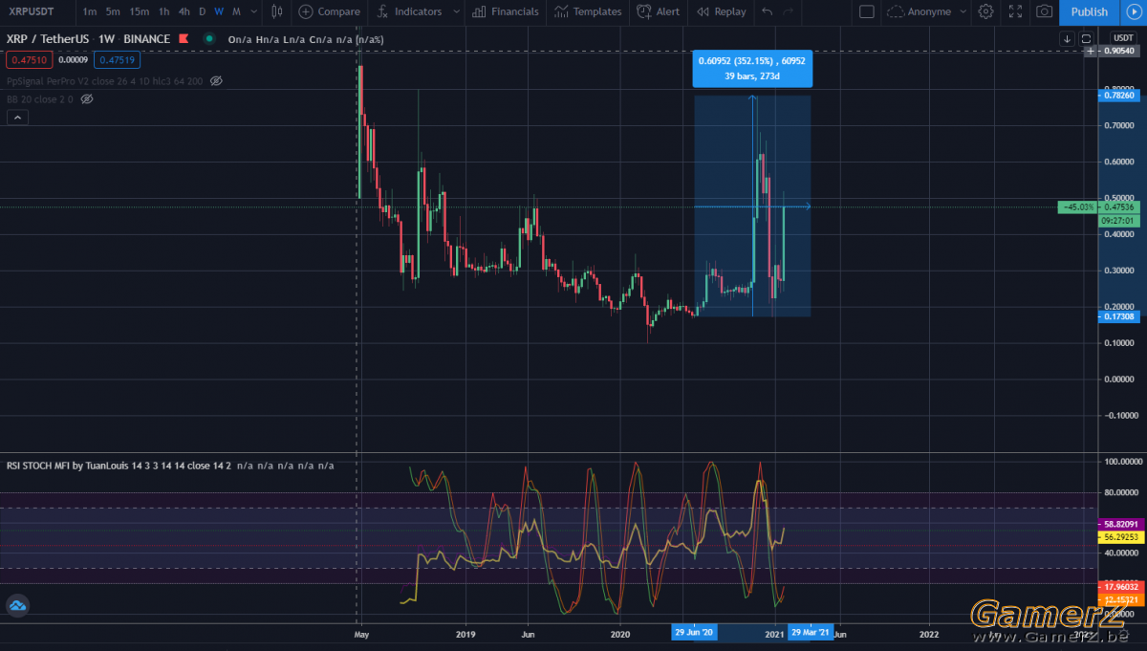This screenshot has height=651, width=1147.
Task: Click the Compare button label
Action: tap(338, 11)
